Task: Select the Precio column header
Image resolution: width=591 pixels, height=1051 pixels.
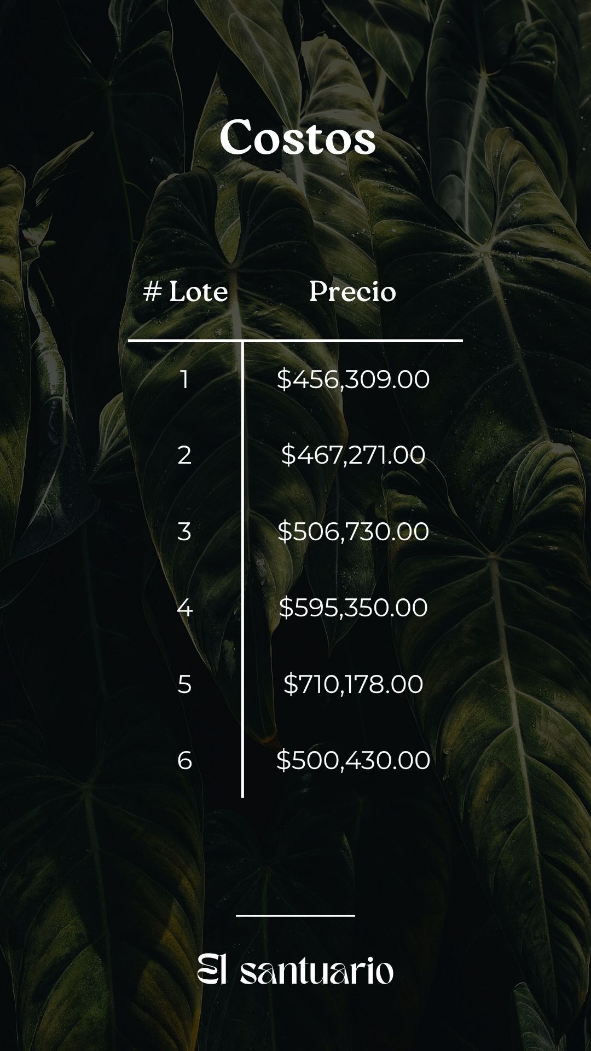Action: (x=352, y=291)
